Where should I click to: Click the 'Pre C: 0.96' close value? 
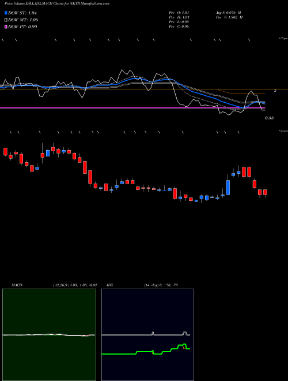point(179,27)
